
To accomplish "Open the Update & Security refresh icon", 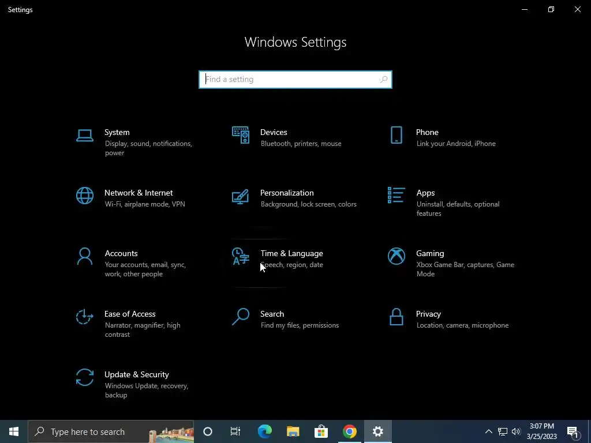I will (84, 377).
